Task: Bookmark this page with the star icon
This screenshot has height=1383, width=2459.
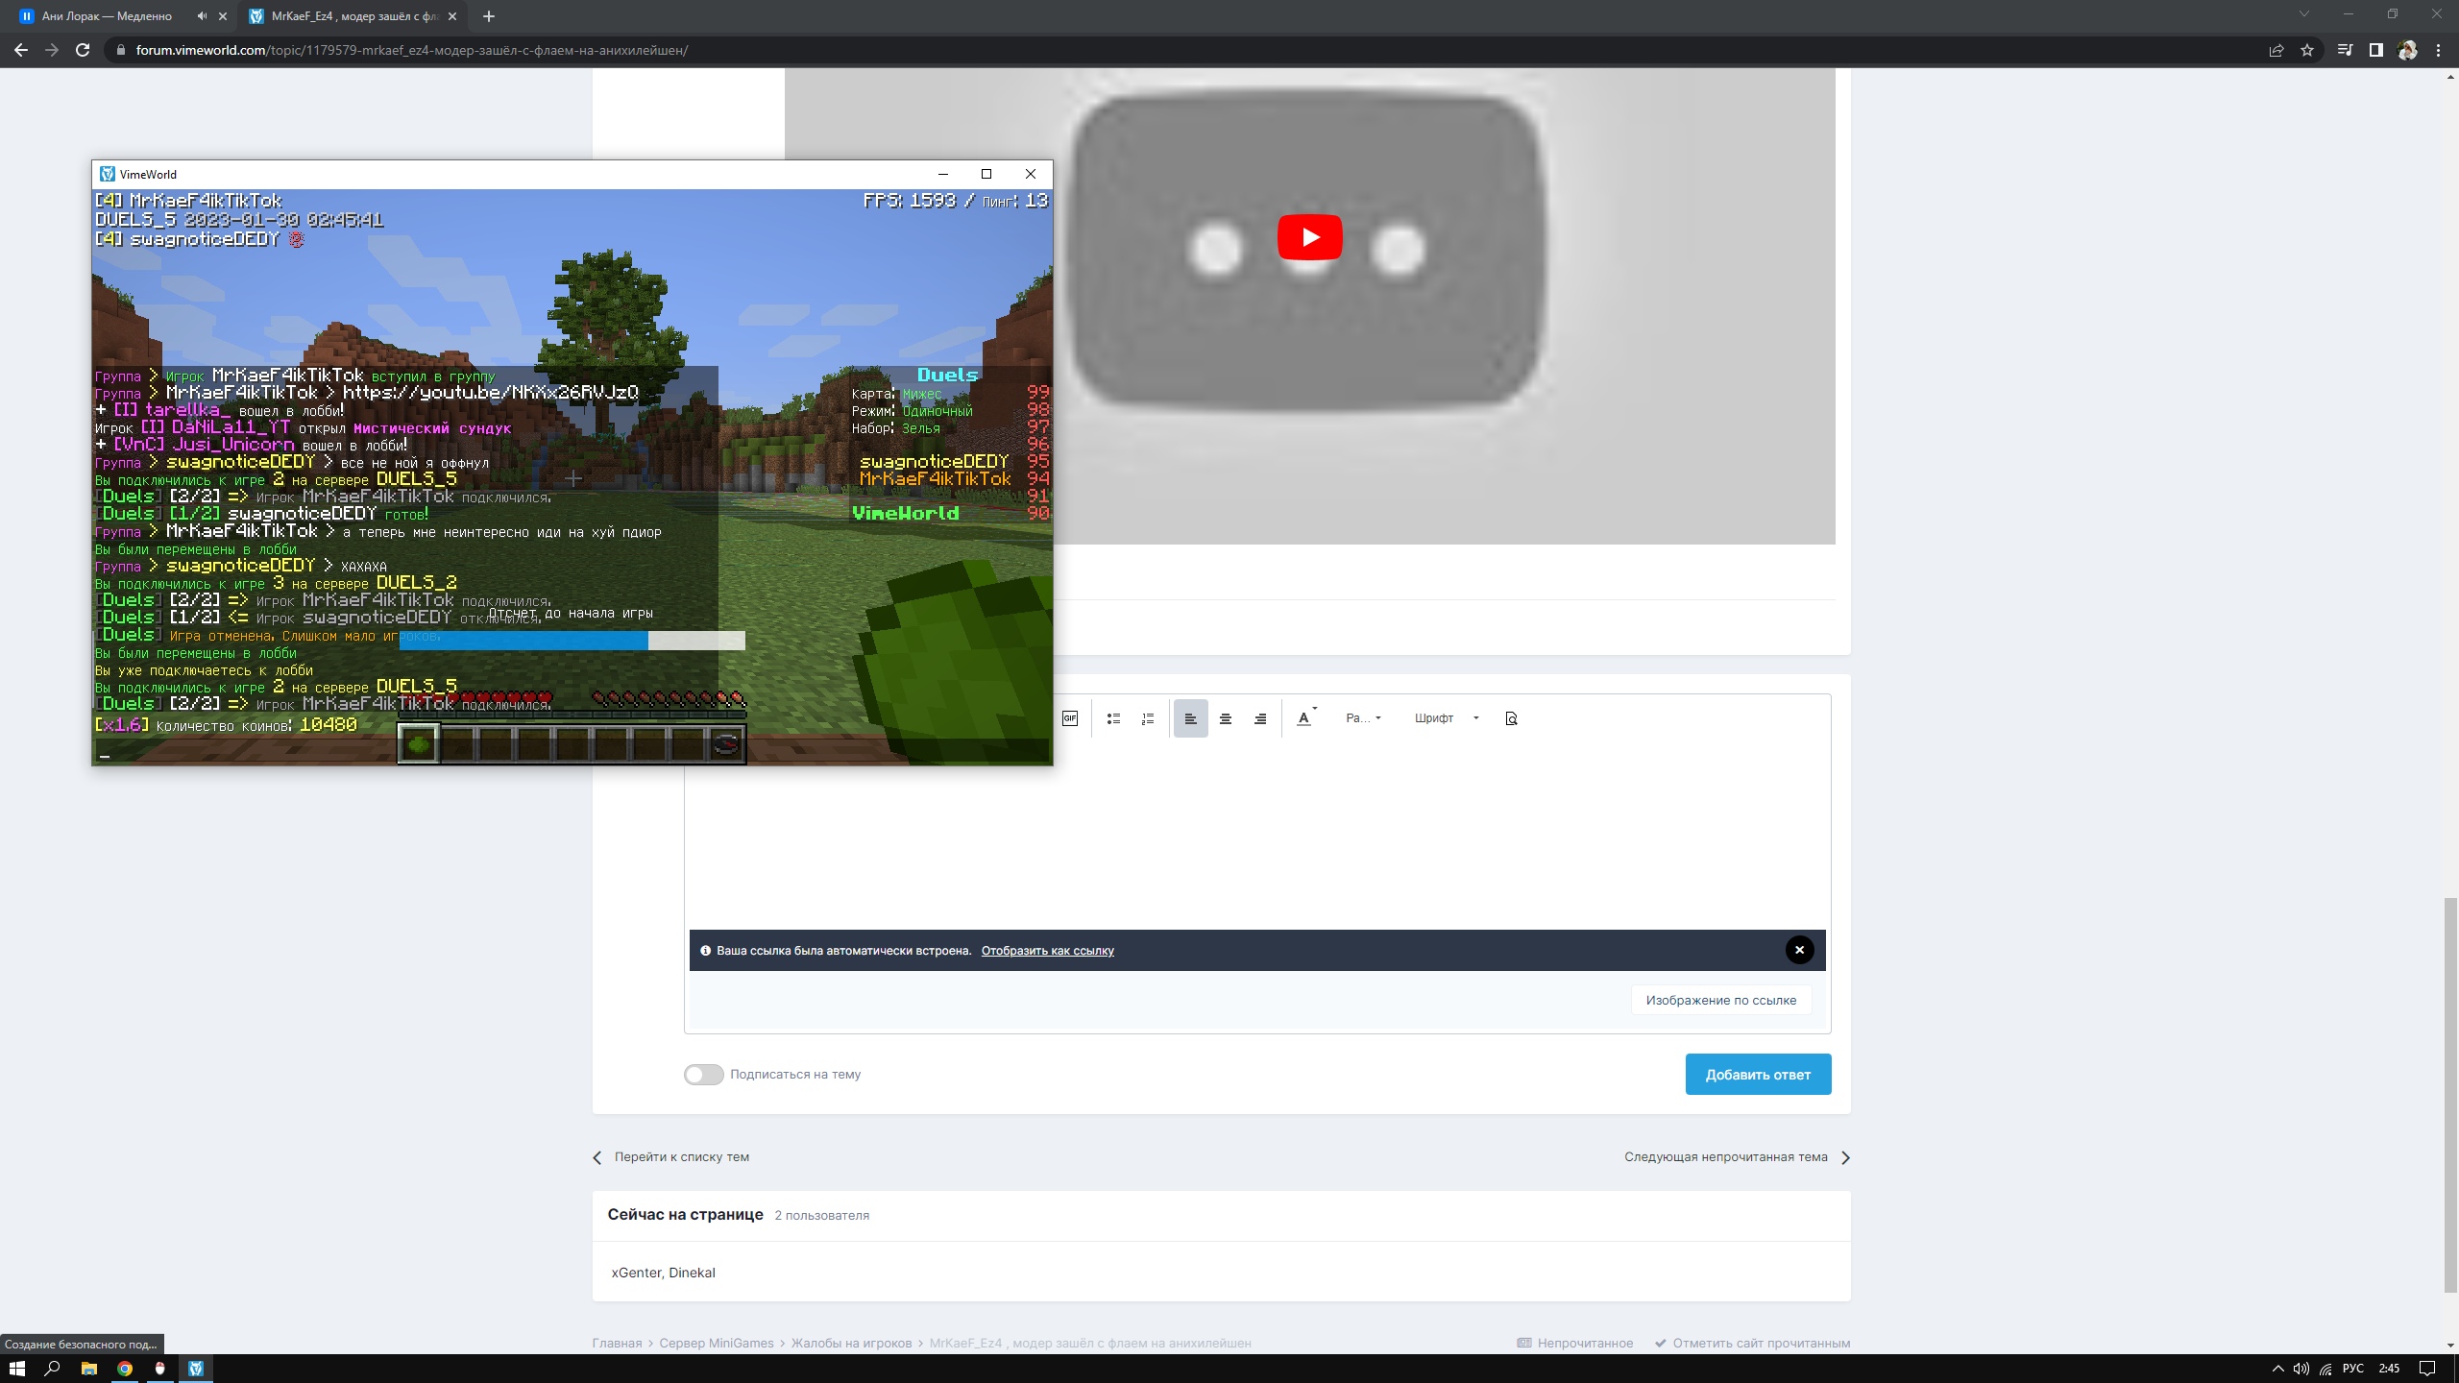Action: [x=2307, y=50]
